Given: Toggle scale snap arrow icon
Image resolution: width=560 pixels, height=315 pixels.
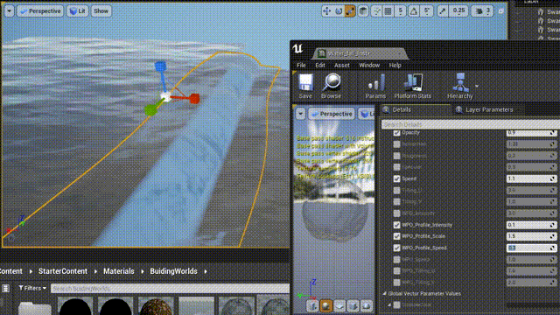Looking at the screenshot, I should click(x=443, y=11).
